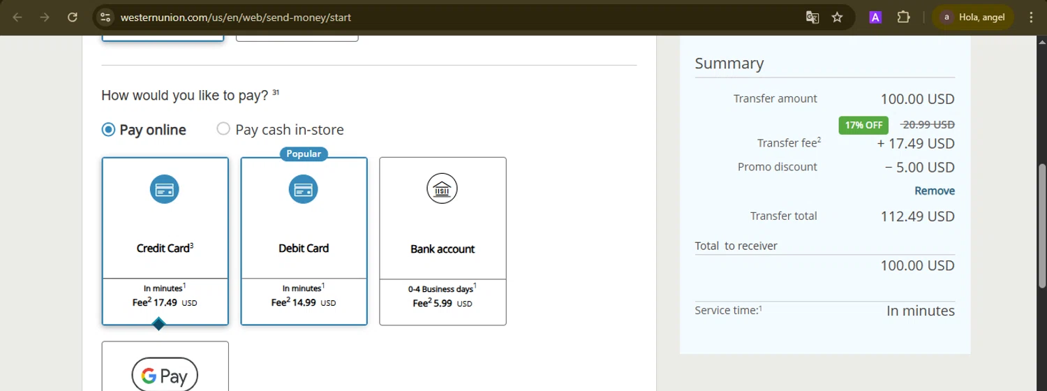Click the page vertical scrollbar
The image size is (1047, 391).
click(x=1042, y=227)
